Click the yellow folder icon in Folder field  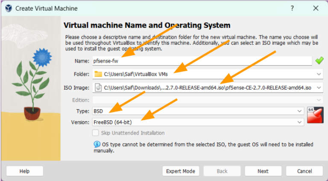click(x=98, y=74)
